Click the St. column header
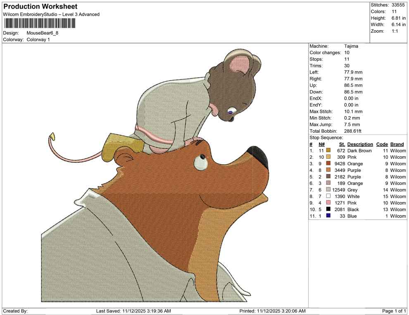409x315 pixels. tap(342, 144)
